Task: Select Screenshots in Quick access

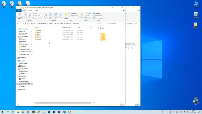Action: [x=24, y=44]
